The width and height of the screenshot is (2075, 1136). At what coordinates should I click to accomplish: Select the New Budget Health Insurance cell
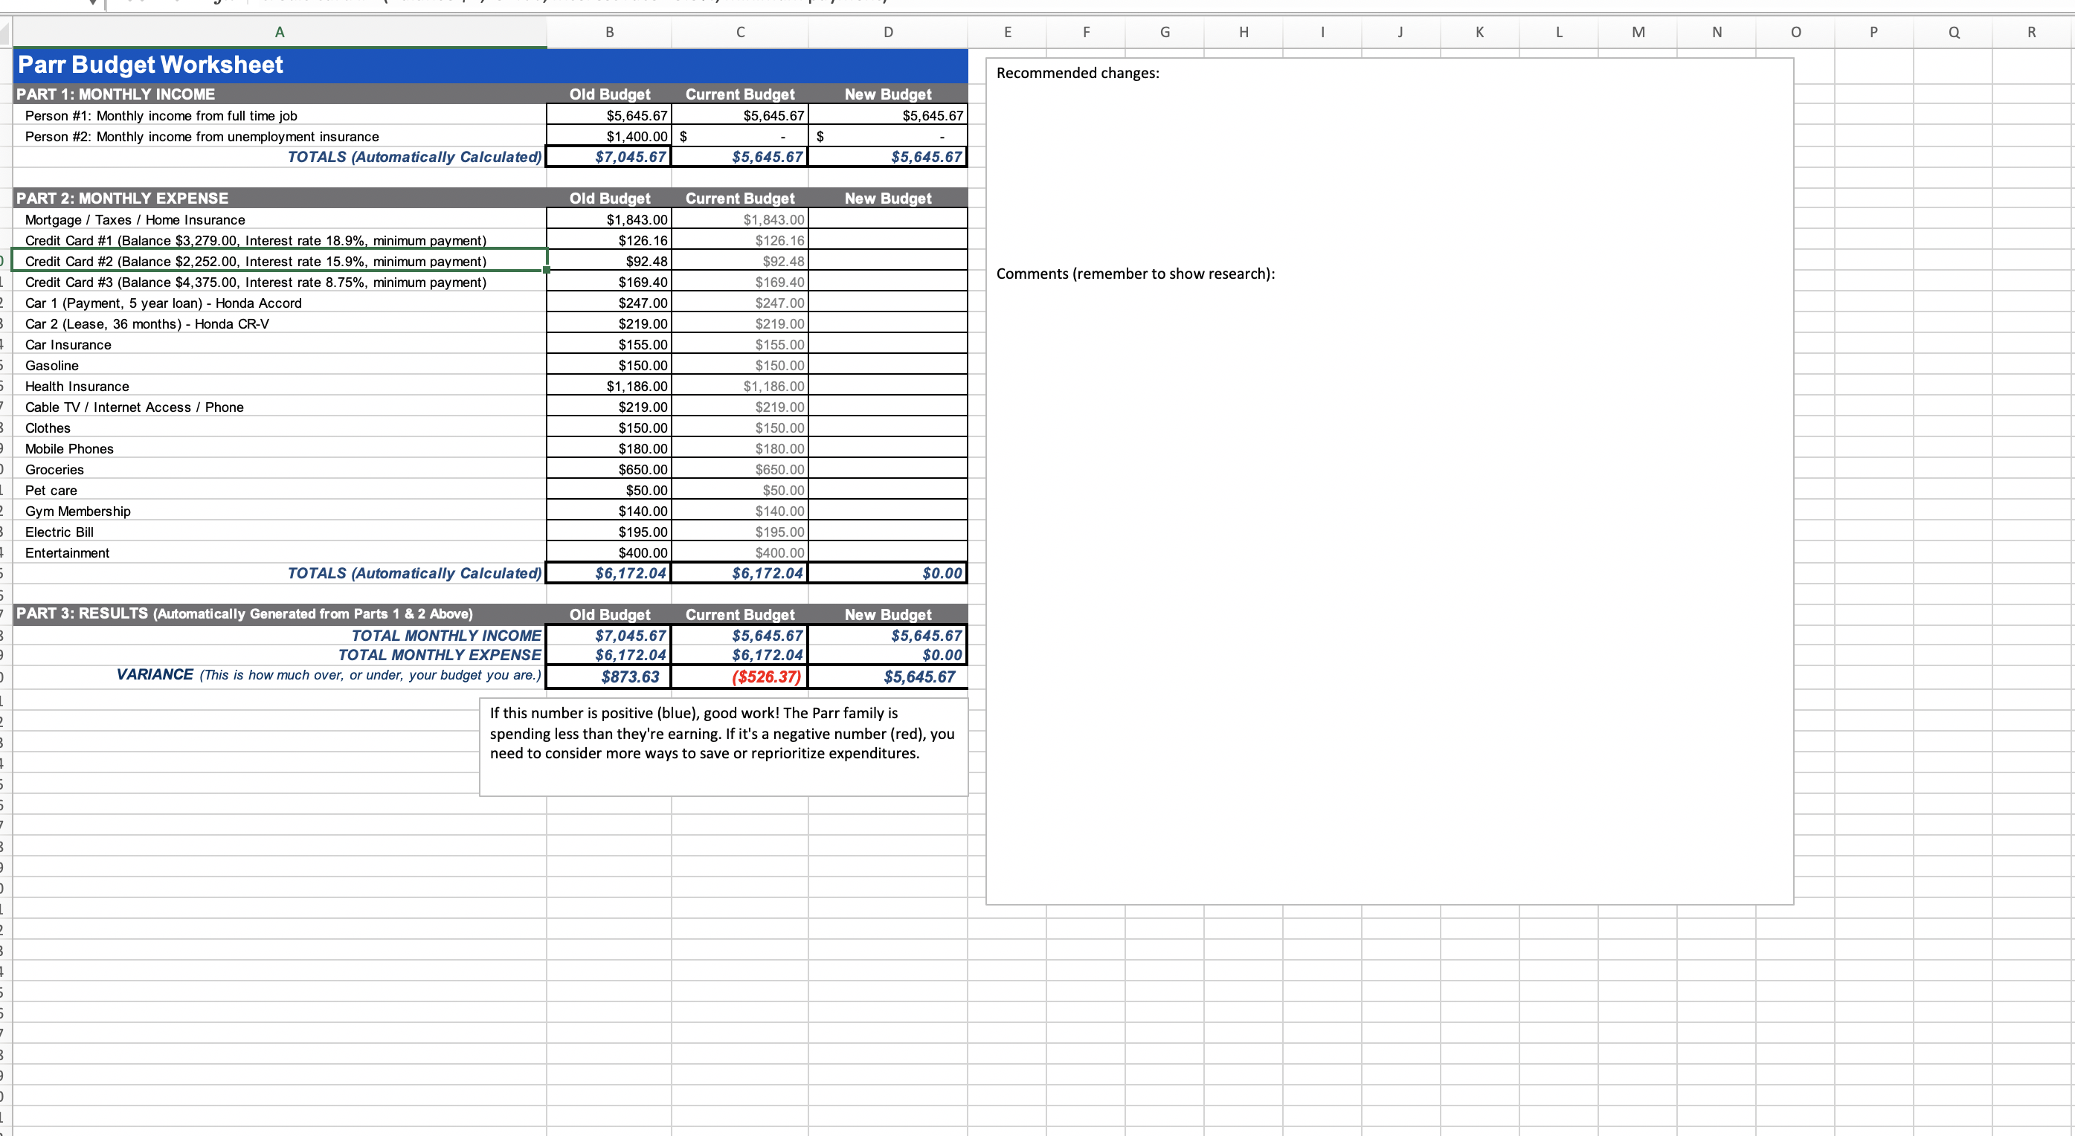888,386
